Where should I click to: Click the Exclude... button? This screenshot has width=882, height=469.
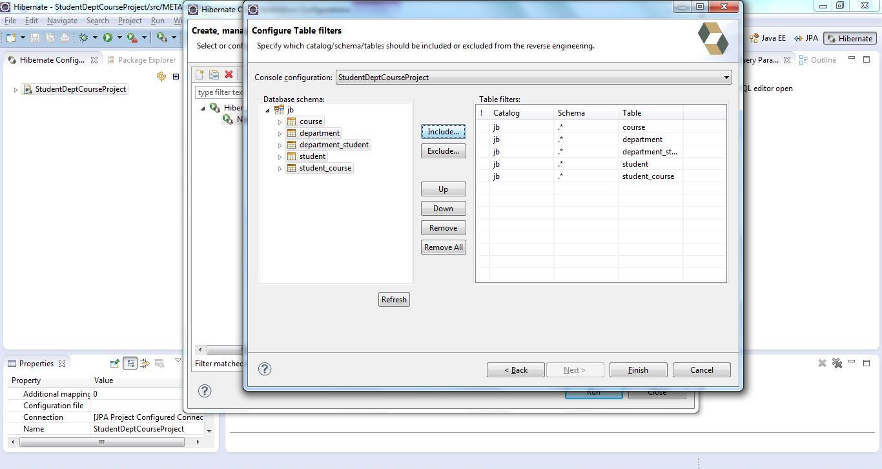click(x=443, y=151)
